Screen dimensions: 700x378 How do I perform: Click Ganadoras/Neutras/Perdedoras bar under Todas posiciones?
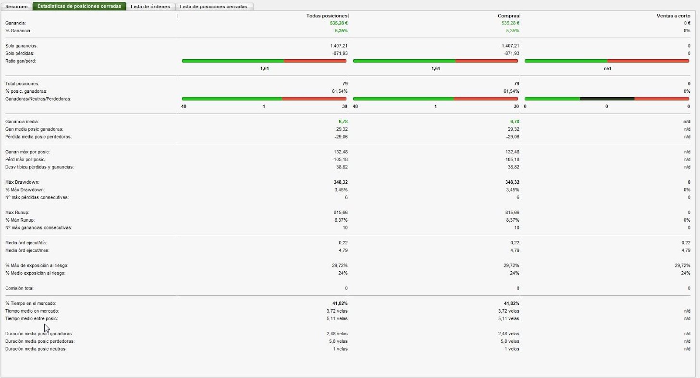click(x=264, y=99)
